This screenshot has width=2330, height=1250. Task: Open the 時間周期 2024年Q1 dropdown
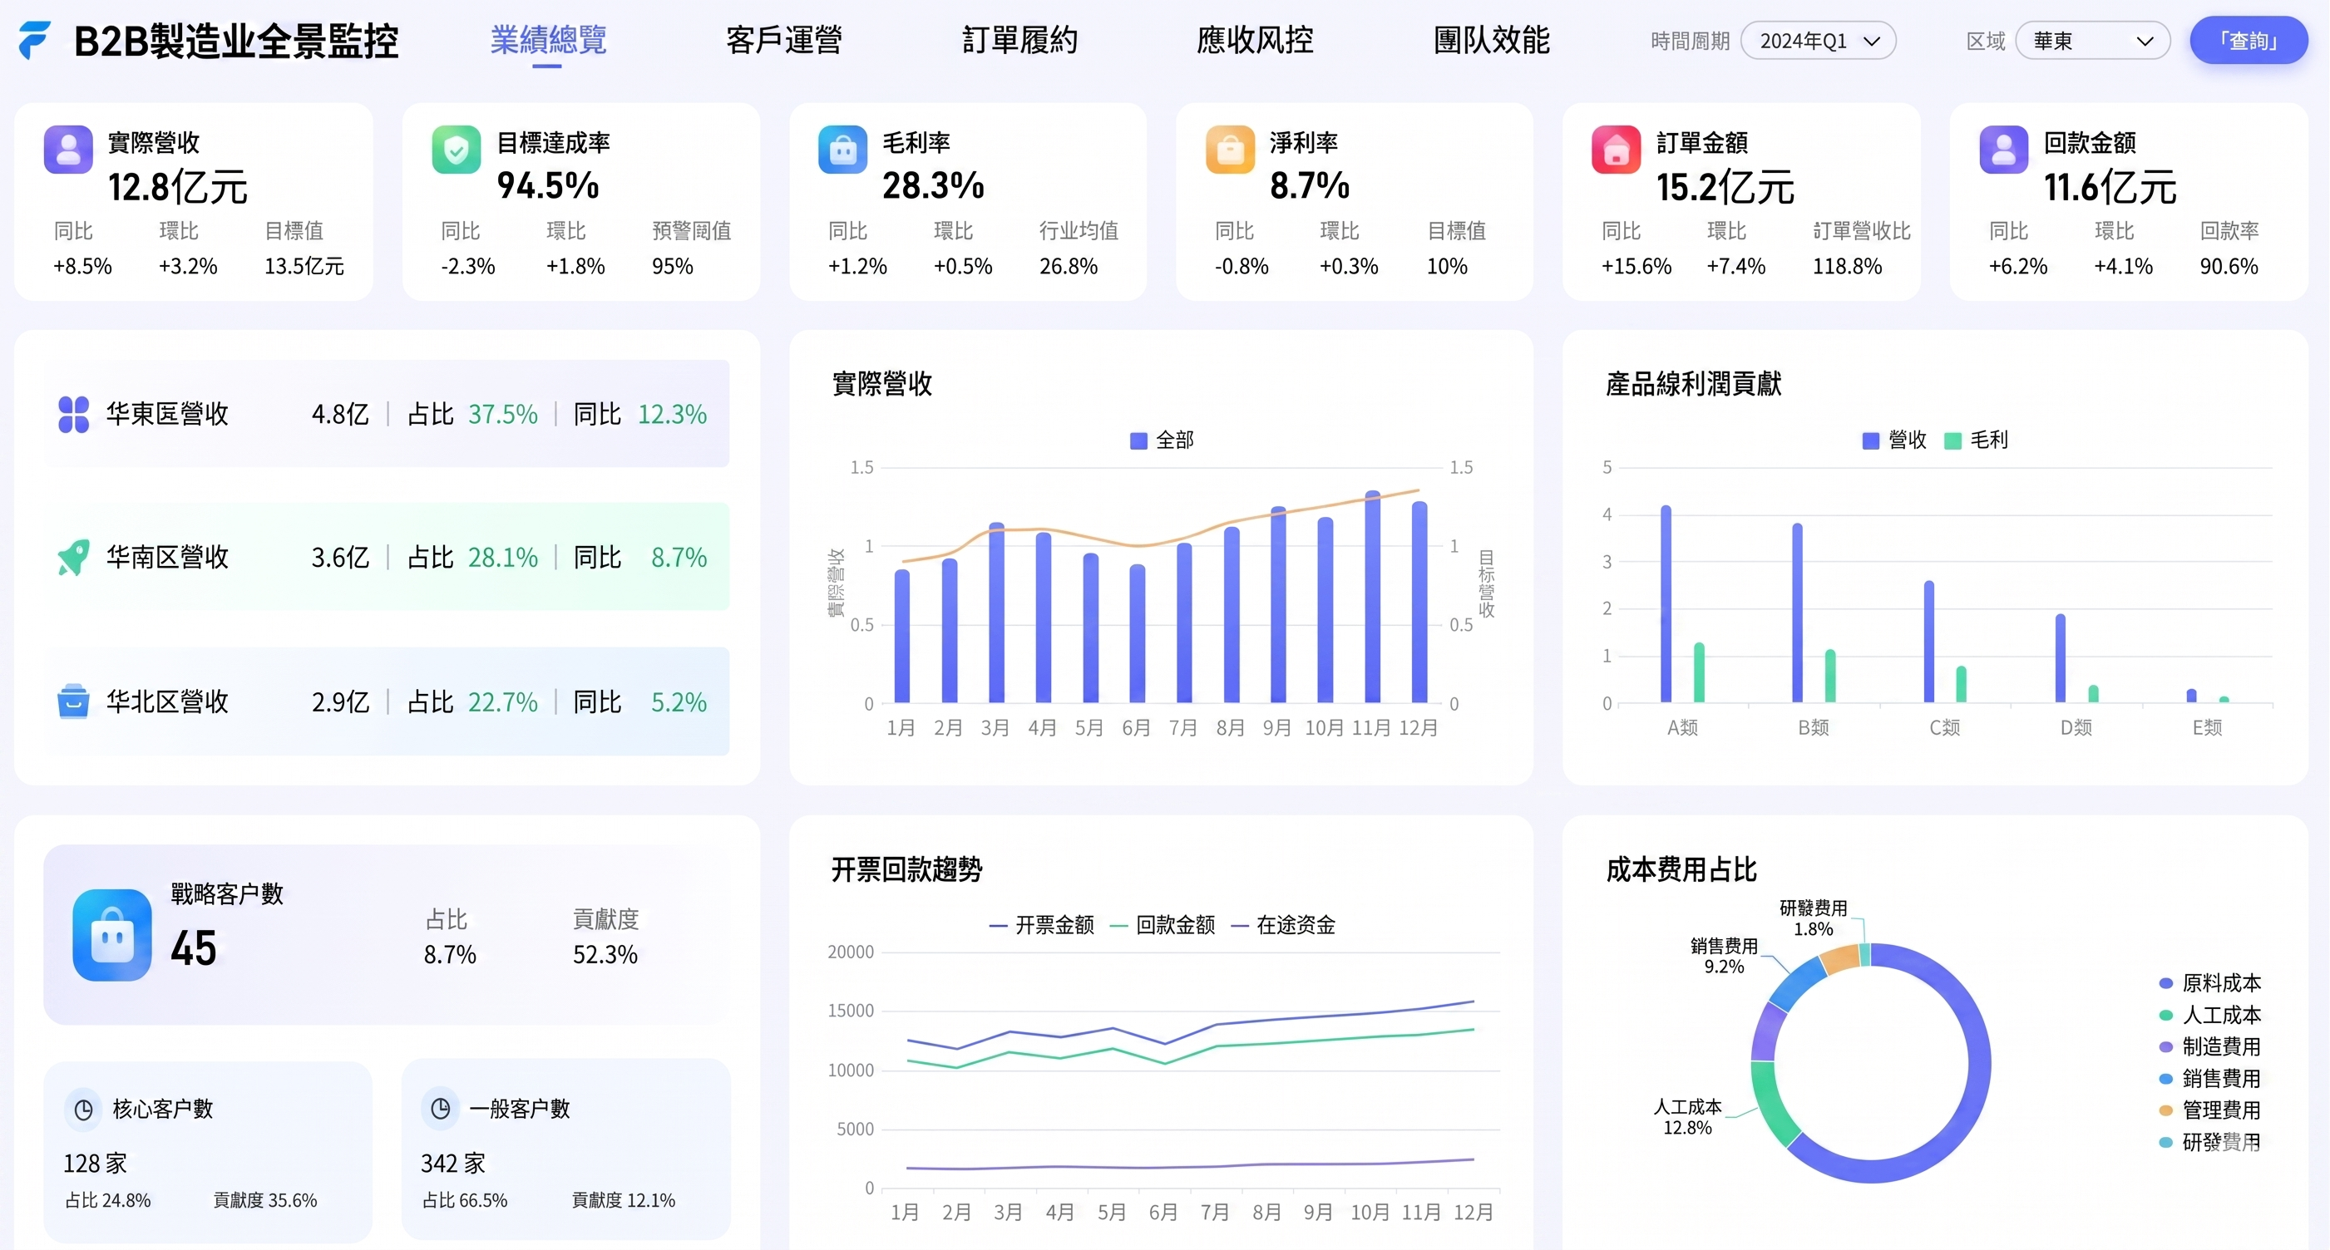point(1818,41)
